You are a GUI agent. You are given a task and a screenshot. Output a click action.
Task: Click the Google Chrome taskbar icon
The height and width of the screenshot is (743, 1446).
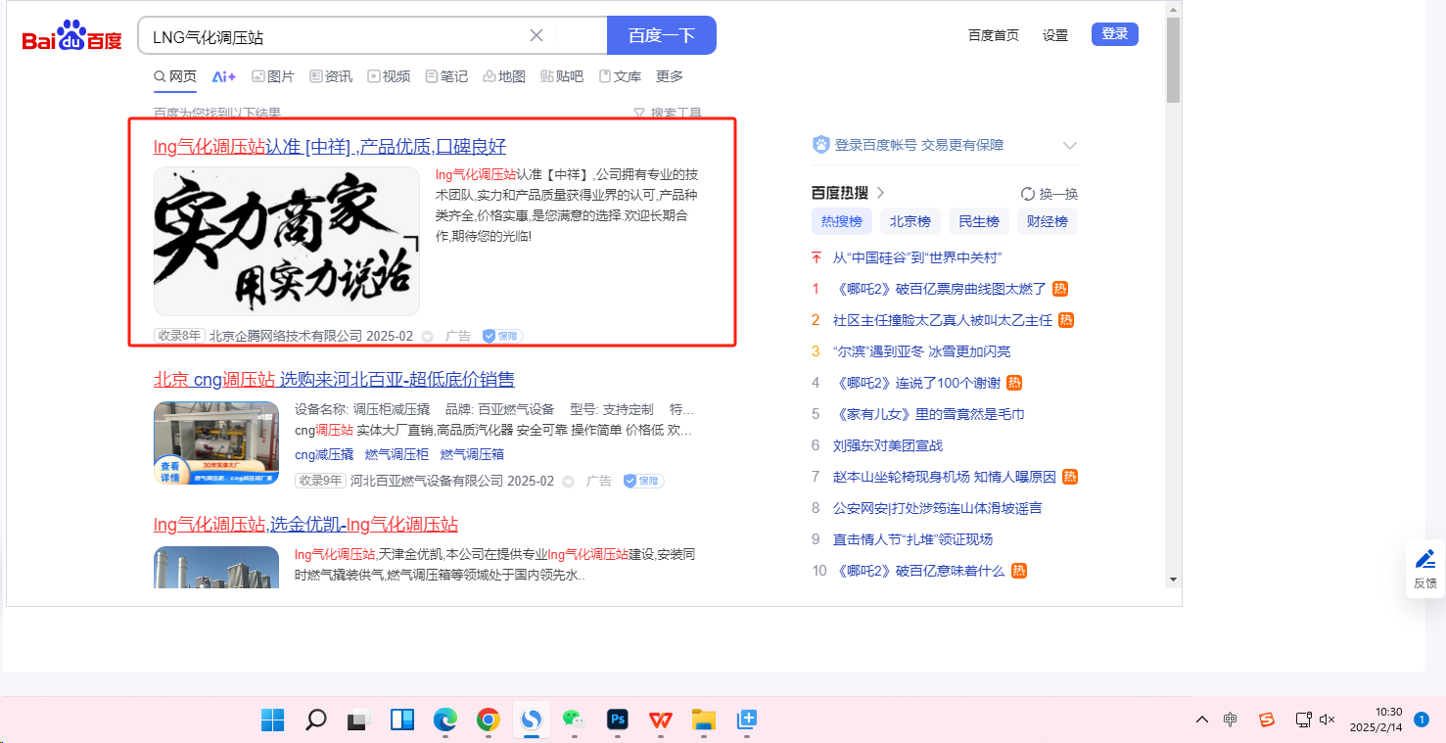488,720
